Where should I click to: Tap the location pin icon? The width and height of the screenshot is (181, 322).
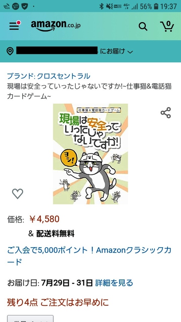[10, 51]
